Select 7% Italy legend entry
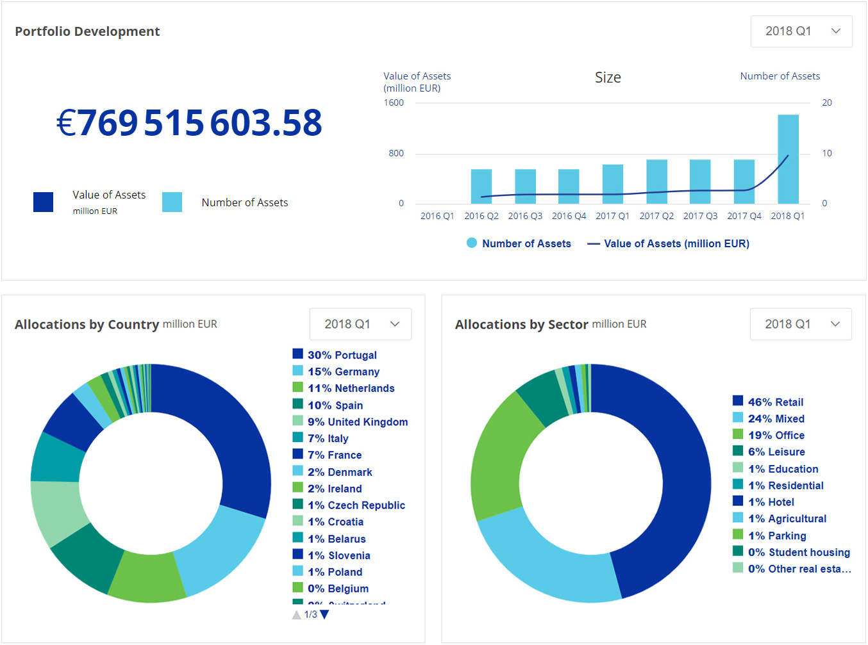 click(321, 438)
